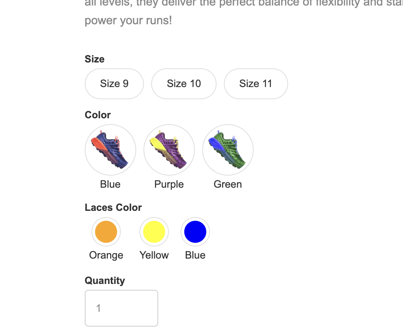Select the blue shoe thumbnail

(110, 150)
